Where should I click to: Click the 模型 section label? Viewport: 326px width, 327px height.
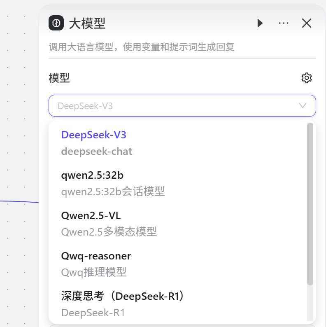(x=59, y=78)
